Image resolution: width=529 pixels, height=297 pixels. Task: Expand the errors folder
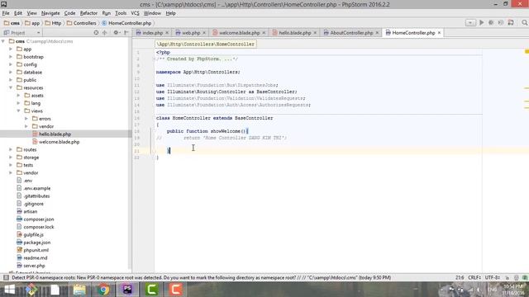[26, 119]
